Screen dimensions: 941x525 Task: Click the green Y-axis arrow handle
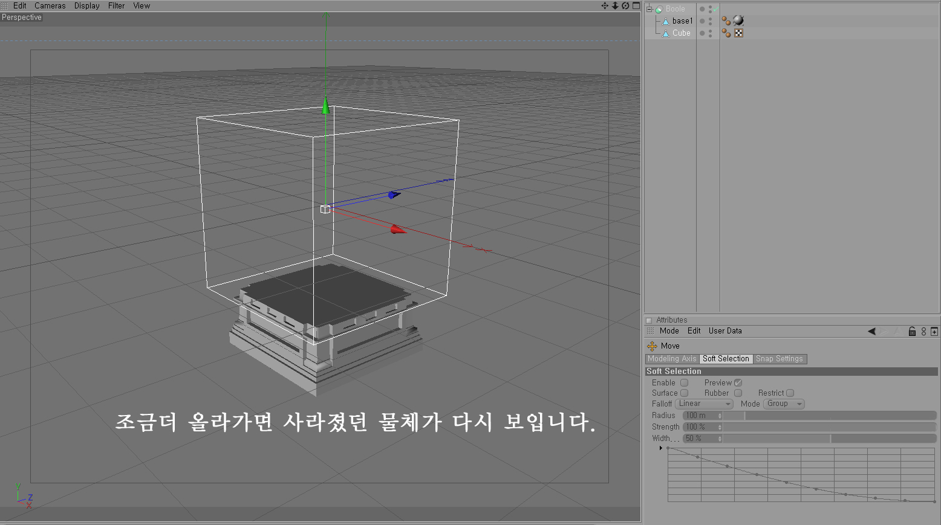click(x=326, y=106)
